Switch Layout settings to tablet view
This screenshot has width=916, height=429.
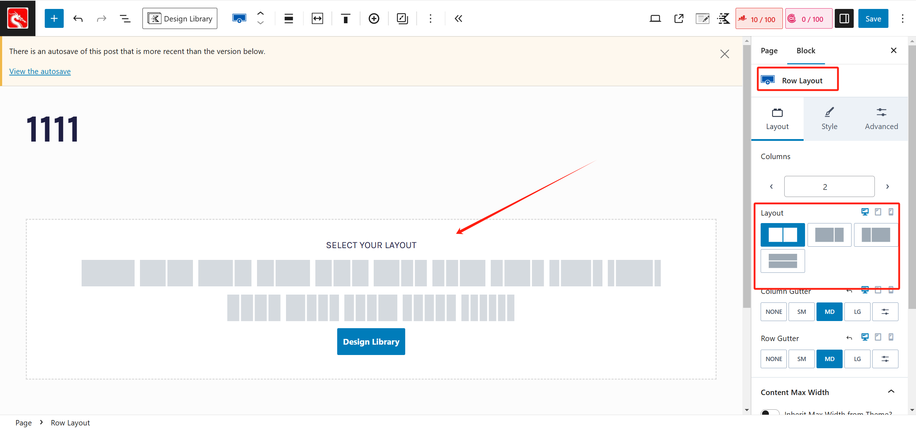878,212
